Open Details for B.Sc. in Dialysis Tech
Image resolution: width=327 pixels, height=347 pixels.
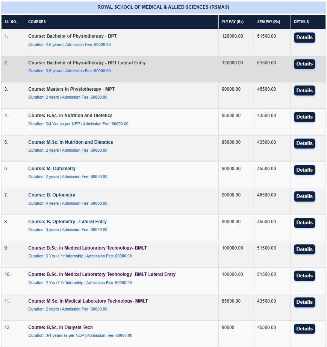pyautogui.click(x=304, y=329)
